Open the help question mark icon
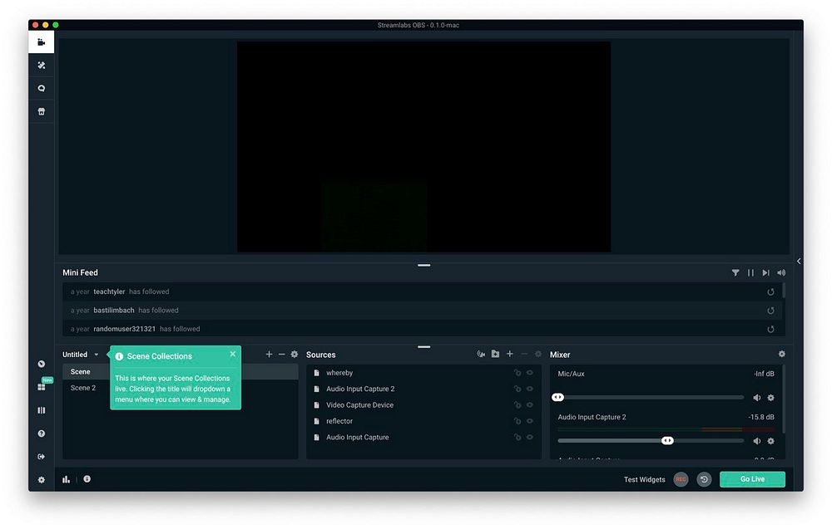 (42, 433)
